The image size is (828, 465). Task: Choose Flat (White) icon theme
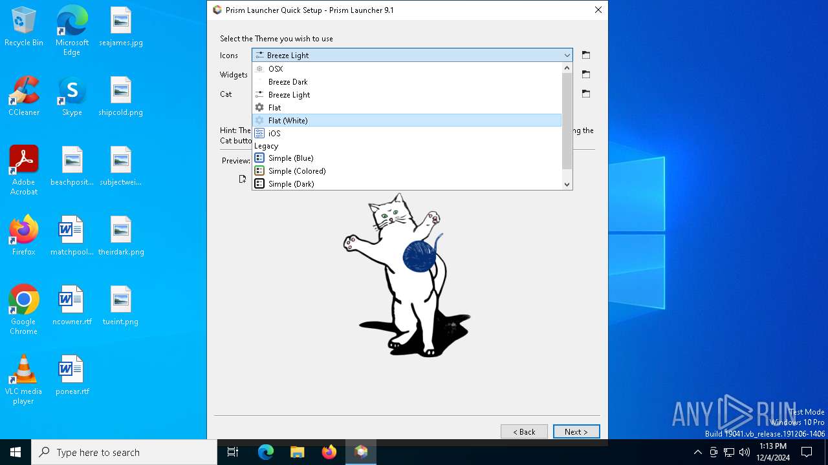[x=407, y=120]
